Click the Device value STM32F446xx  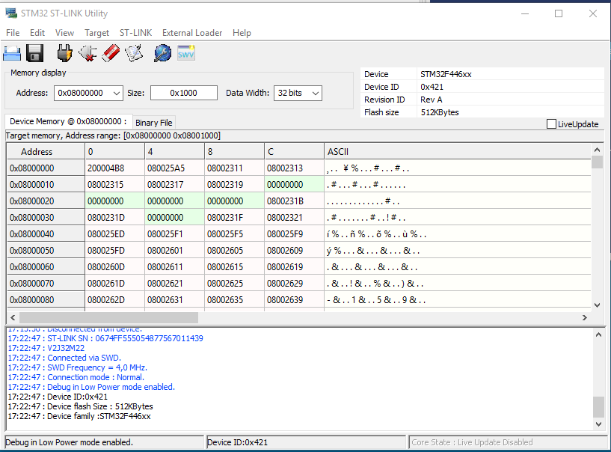pos(446,74)
